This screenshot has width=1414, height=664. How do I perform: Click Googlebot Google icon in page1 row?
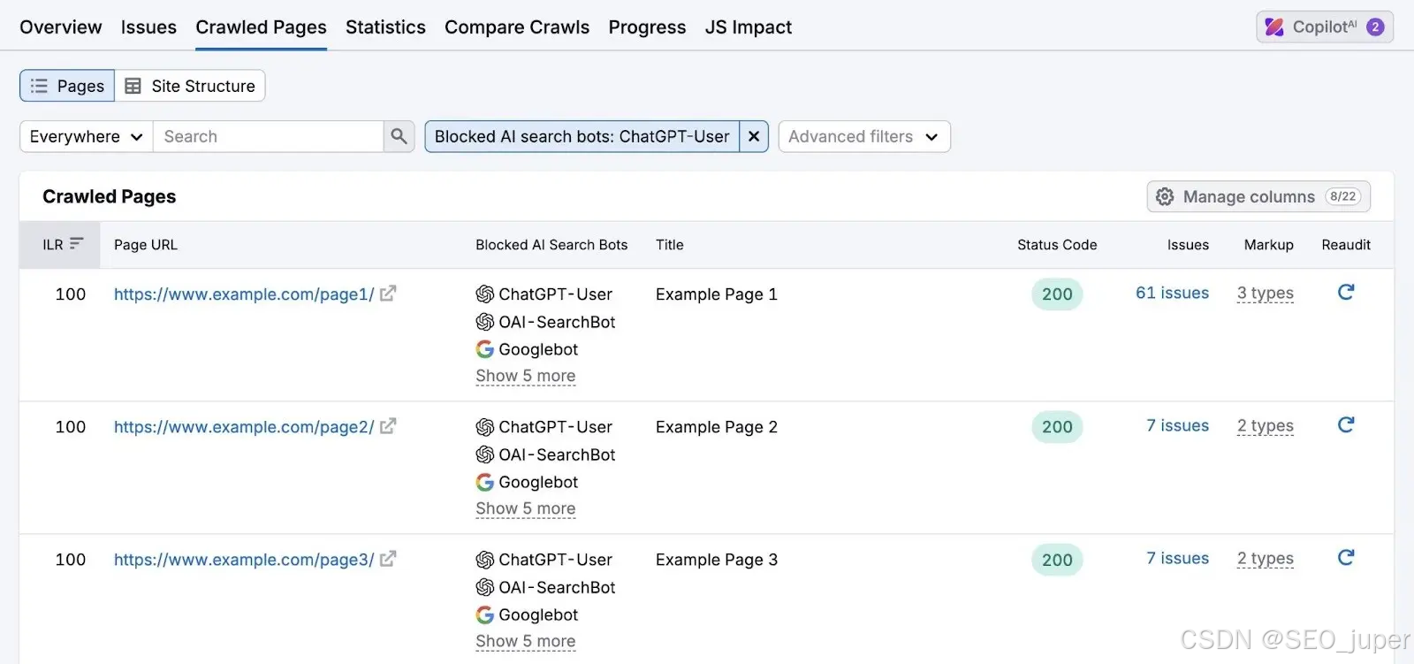[x=485, y=349]
